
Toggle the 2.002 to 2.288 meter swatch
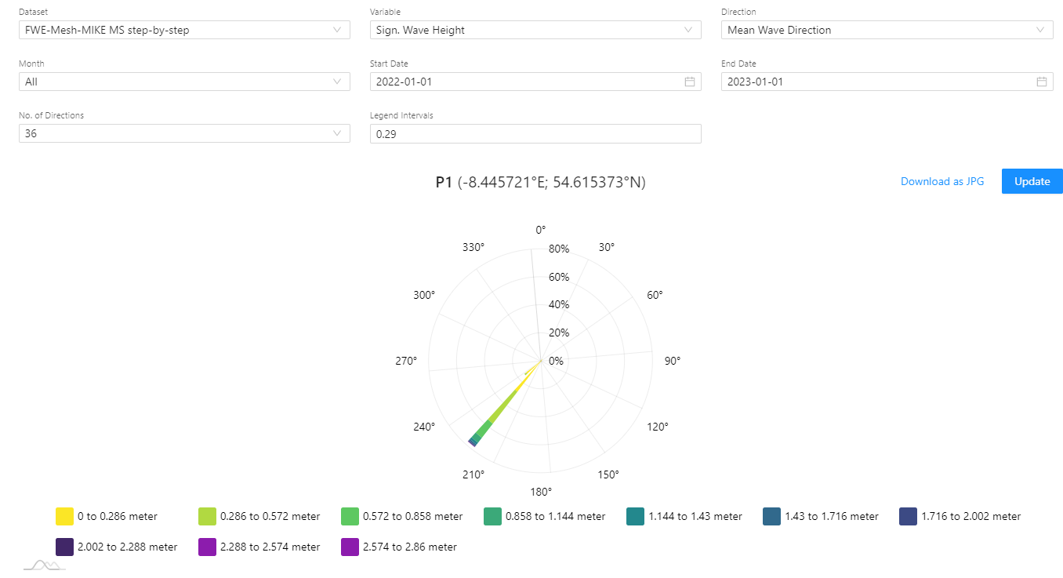point(64,547)
